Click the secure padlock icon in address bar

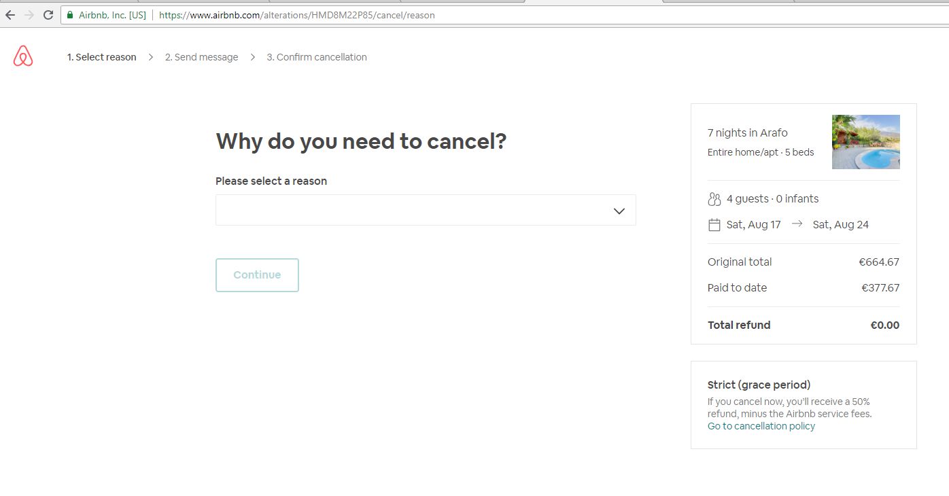[x=69, y=14]
